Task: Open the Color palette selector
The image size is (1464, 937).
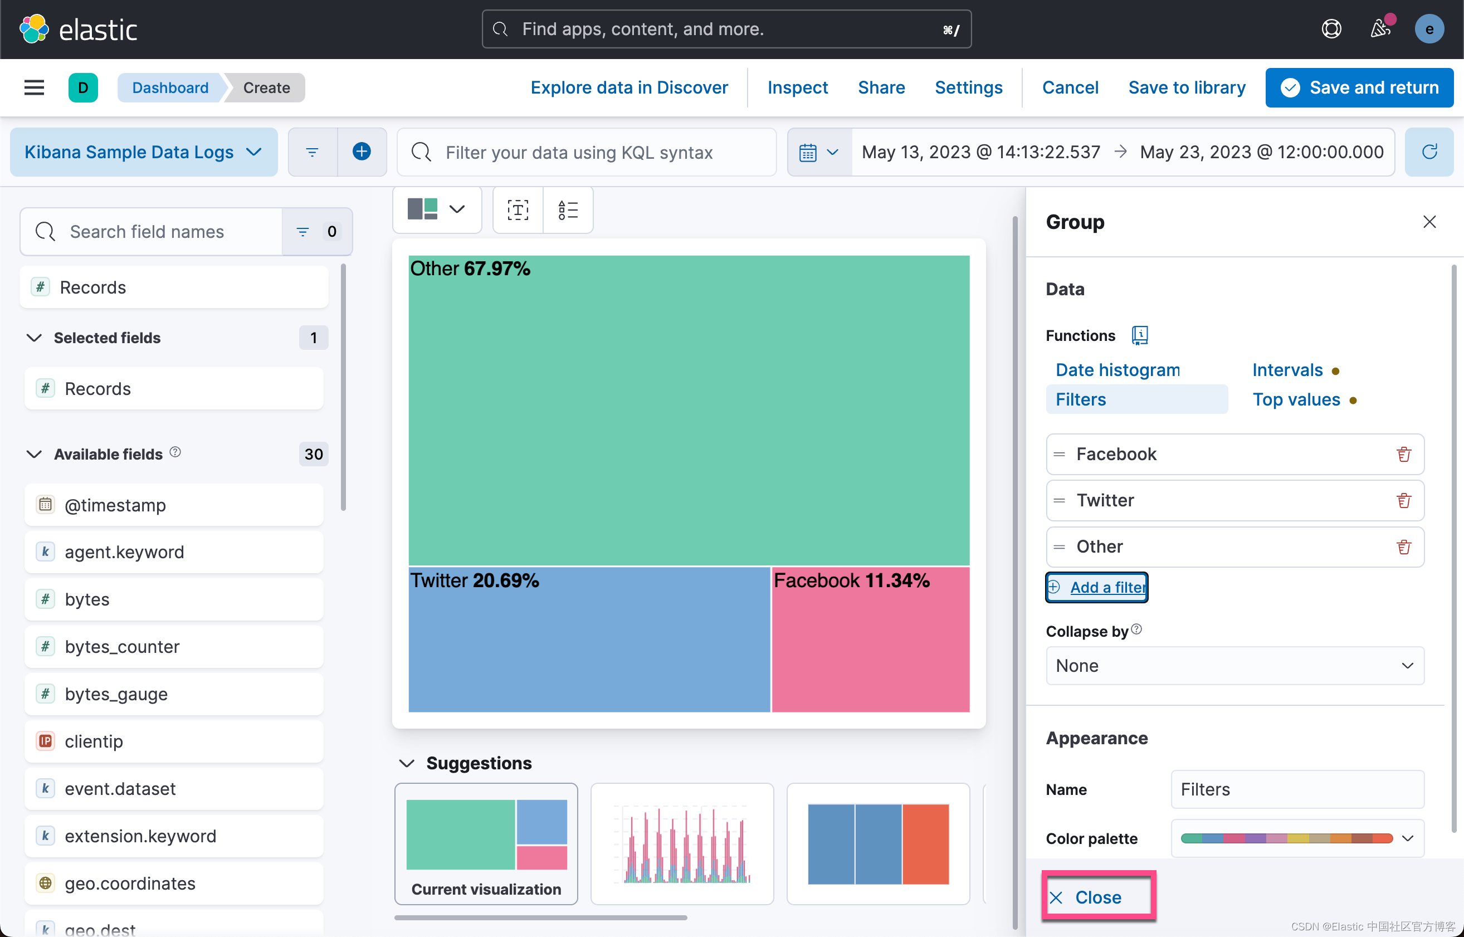Action: click(1297, 838)
